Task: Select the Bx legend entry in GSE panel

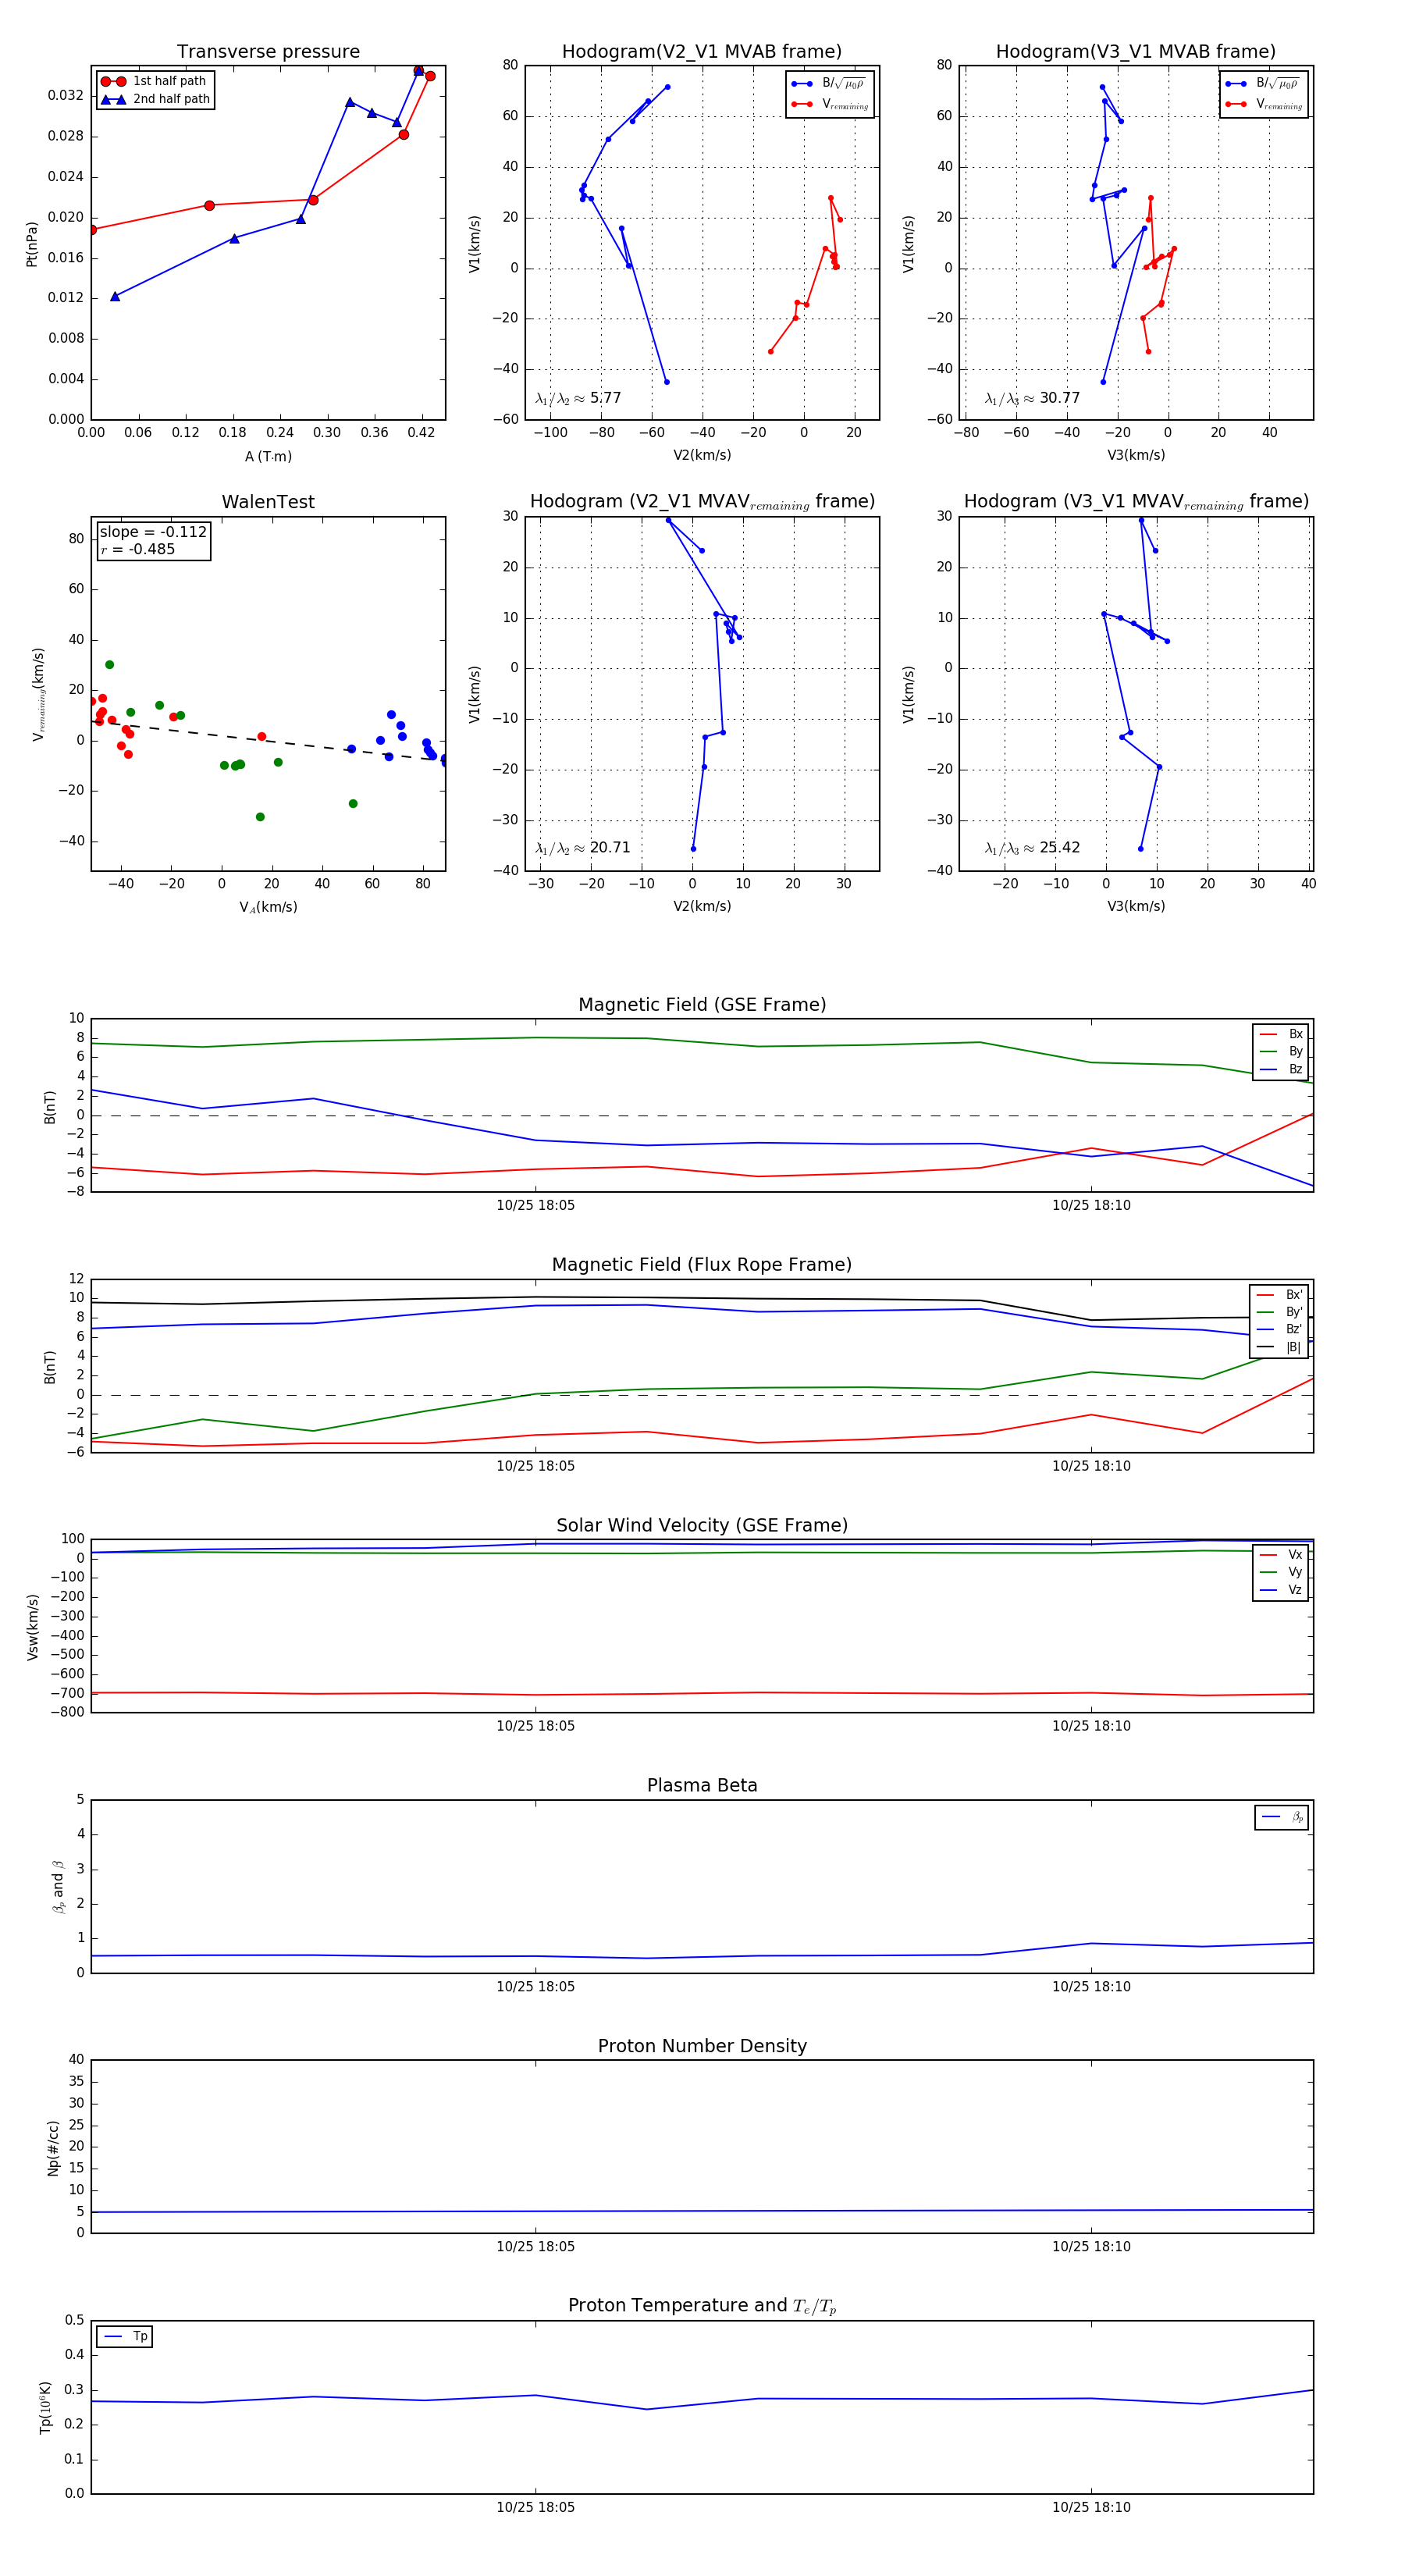Action: click(x=1281, y=1034)
